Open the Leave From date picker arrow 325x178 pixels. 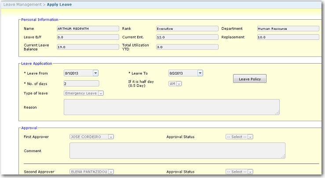[x=95, y=73]
